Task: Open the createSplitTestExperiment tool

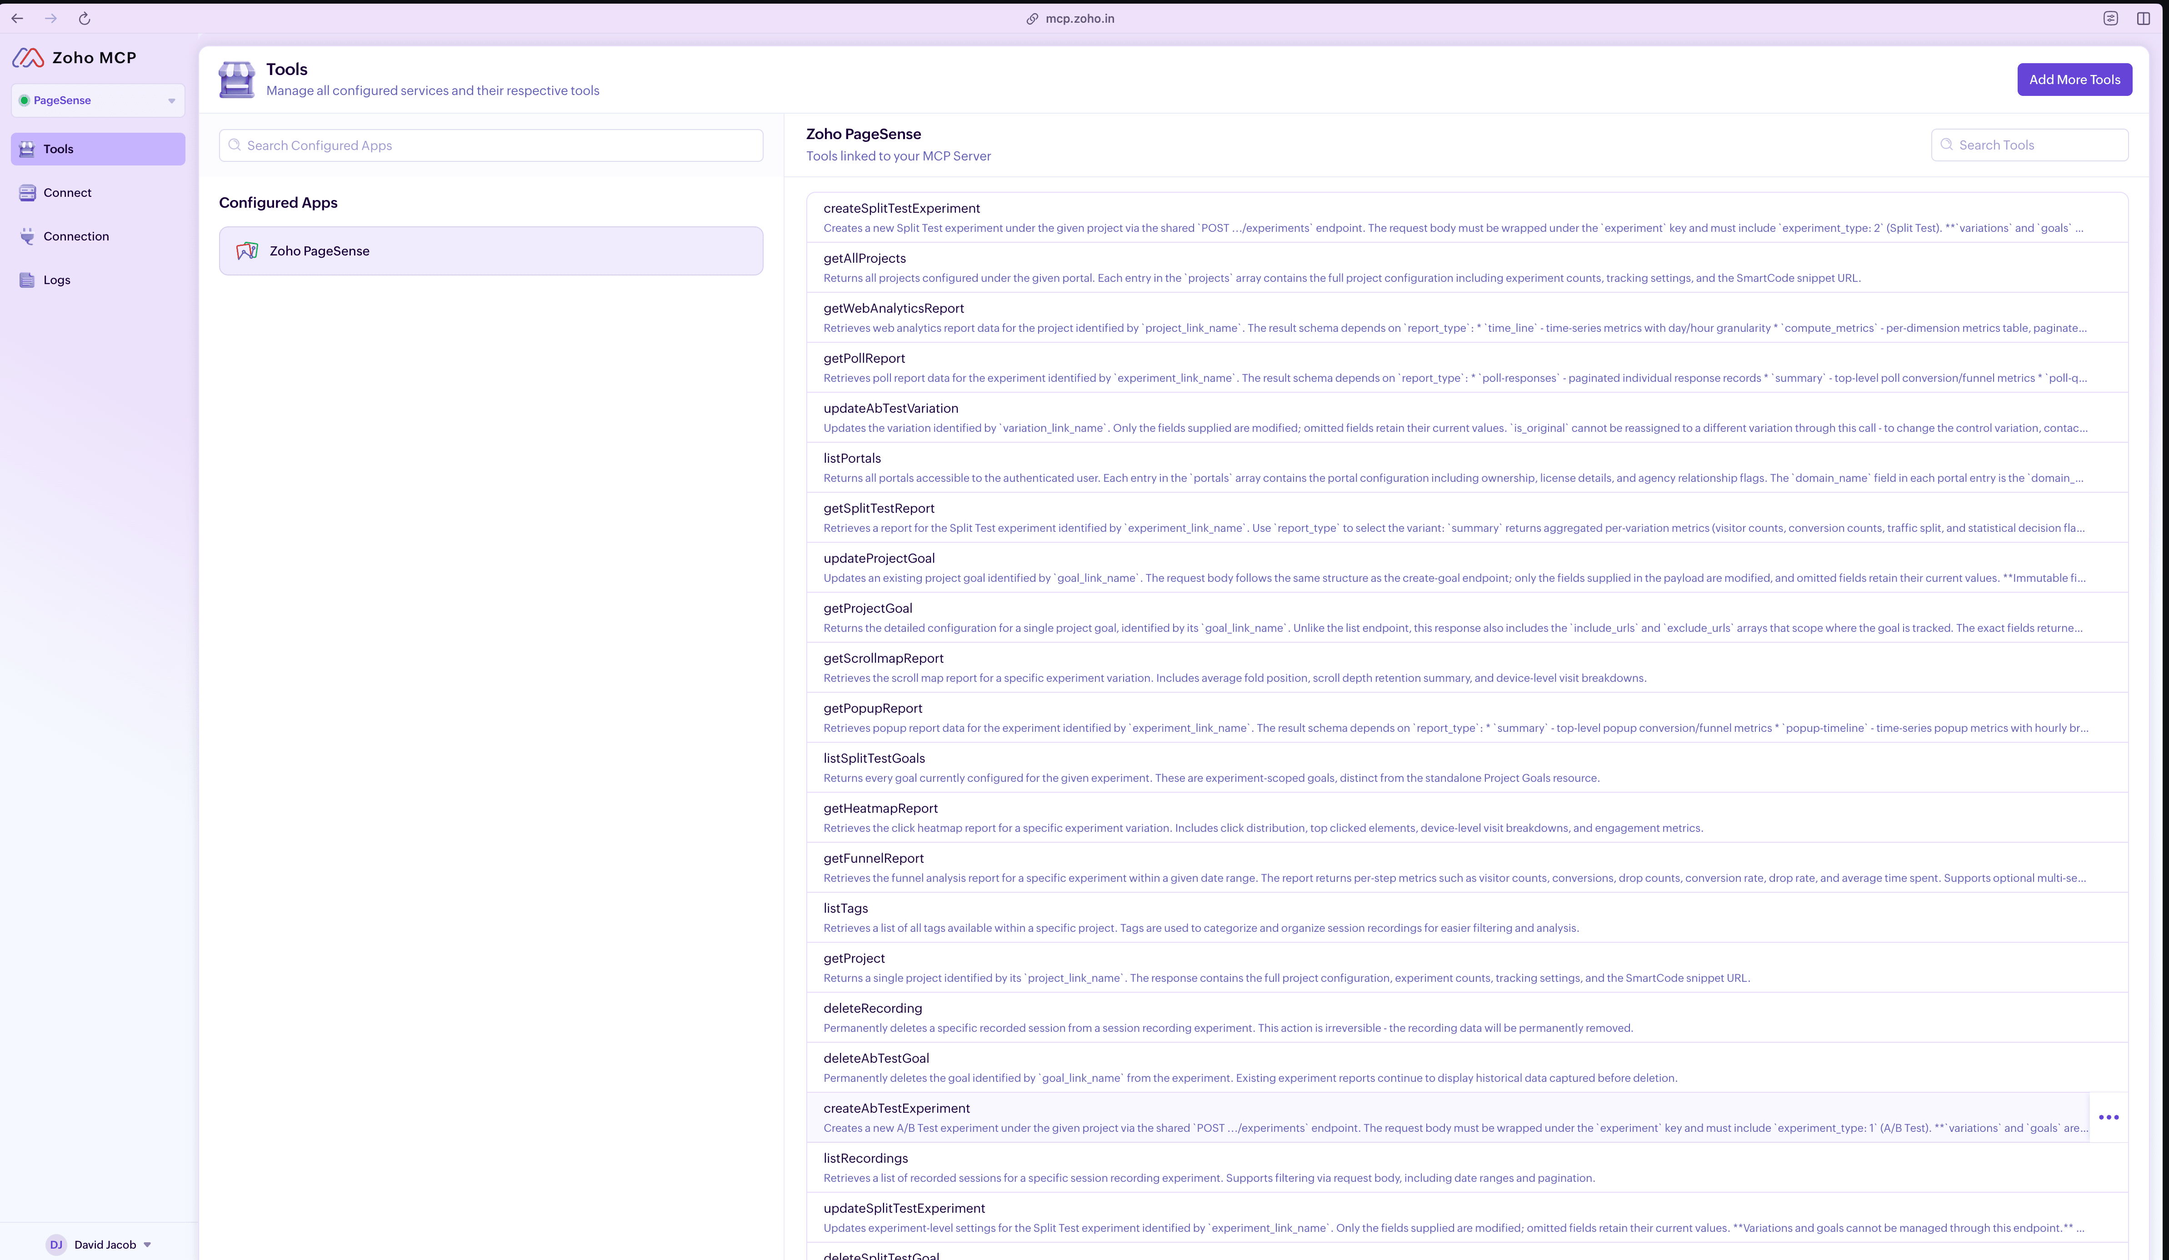Action: click(1467, 218)
